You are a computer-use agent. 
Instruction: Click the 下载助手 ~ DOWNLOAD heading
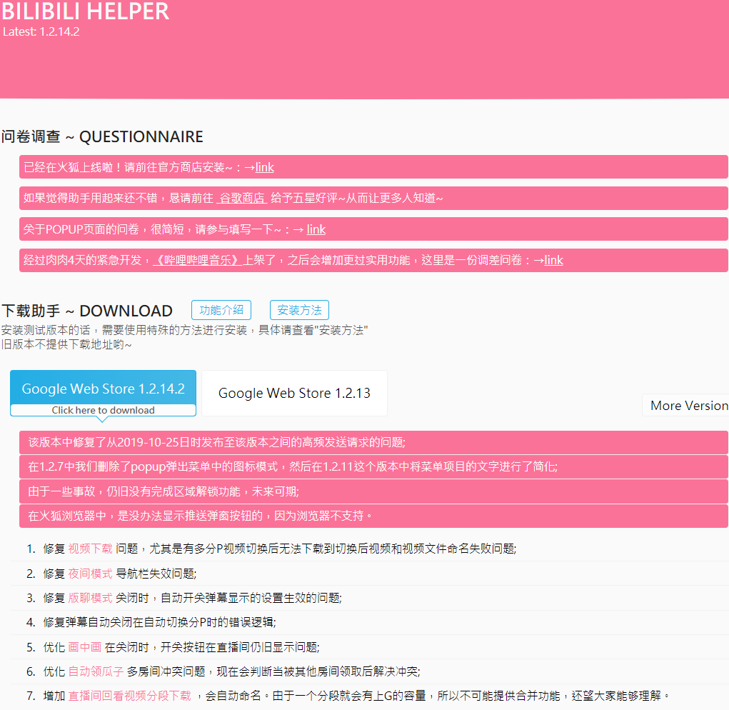click(87, 311)
